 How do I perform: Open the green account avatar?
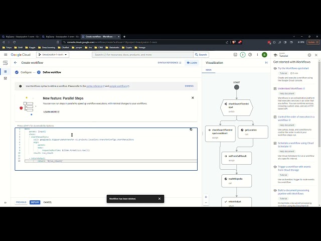(x=264, y=55)
